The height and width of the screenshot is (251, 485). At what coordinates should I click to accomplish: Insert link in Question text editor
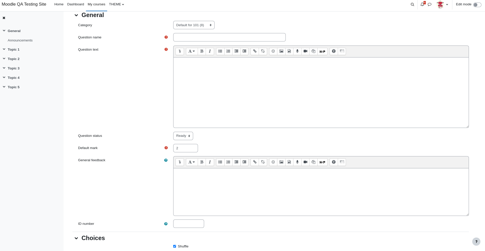[255, 51]
